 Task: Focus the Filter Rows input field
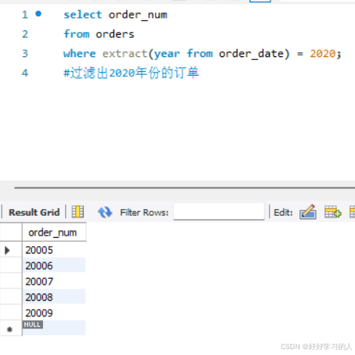point(219,211)
